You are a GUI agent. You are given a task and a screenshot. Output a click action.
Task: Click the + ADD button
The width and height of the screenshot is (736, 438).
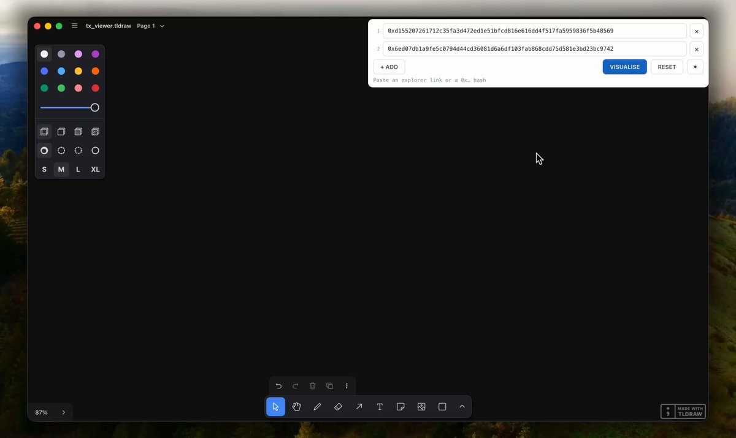[389, 67]
